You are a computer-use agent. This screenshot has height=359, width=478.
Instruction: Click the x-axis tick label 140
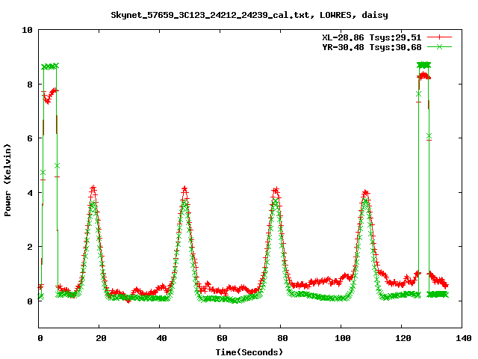(464, 338)
